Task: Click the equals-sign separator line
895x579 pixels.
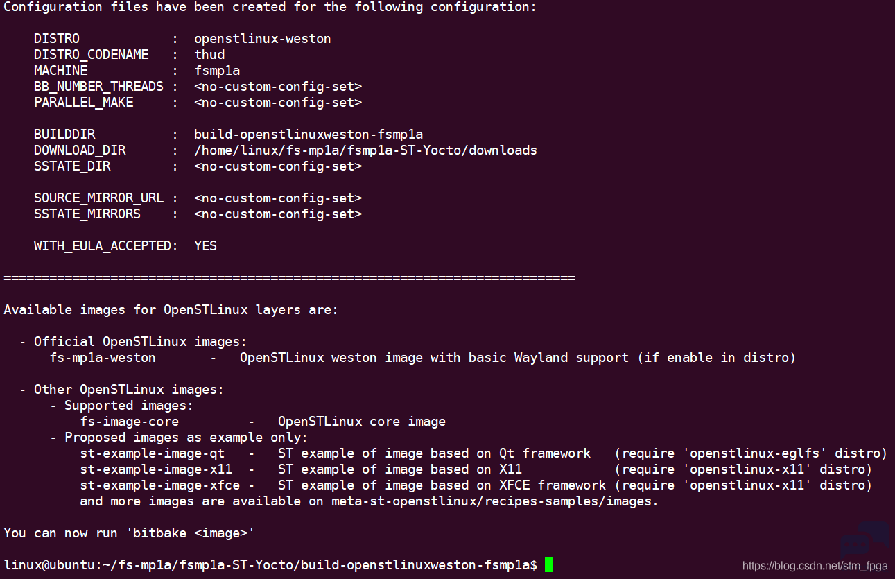Action: (x=290, y=278)
